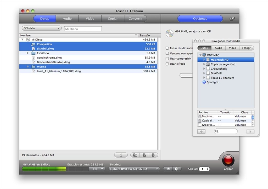
Task: Expand the musica folder
Action: [x=28, y=67]
